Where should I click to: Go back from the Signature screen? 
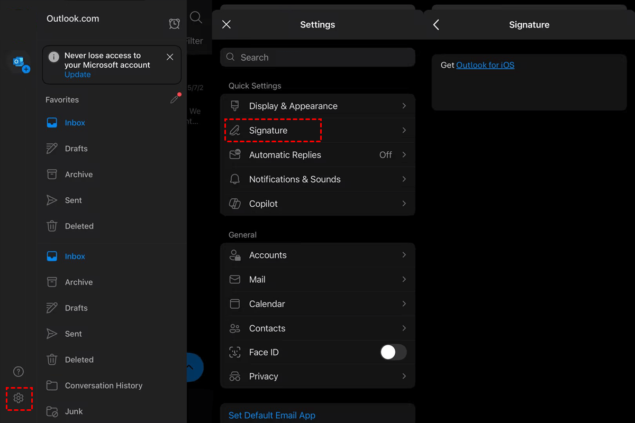[x=436, y=24]
